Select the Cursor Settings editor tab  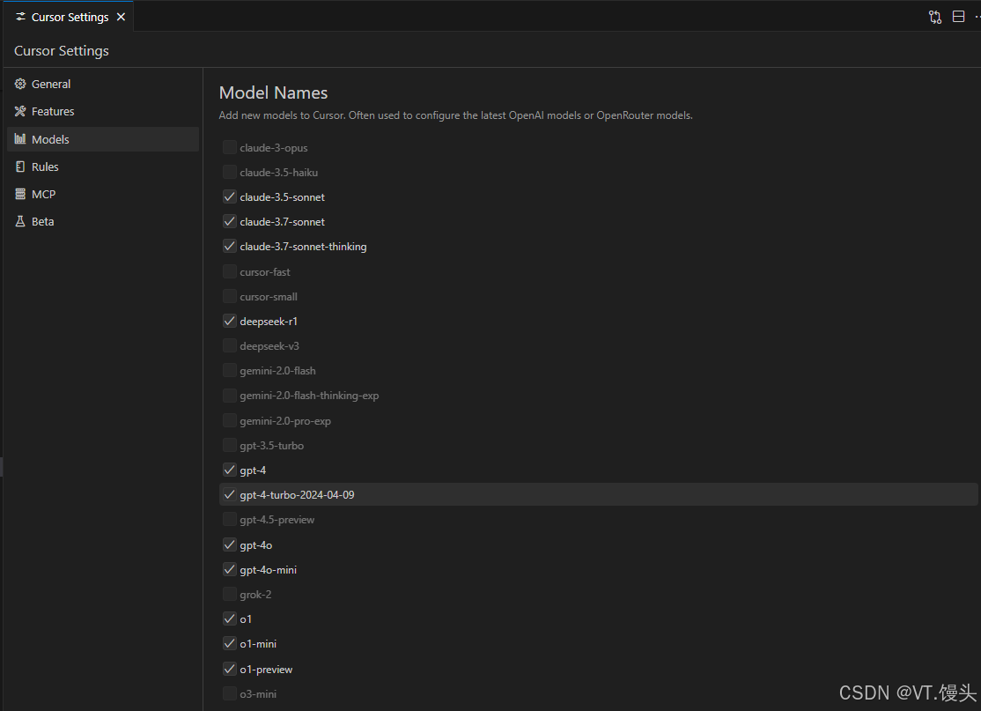[69, 17]
